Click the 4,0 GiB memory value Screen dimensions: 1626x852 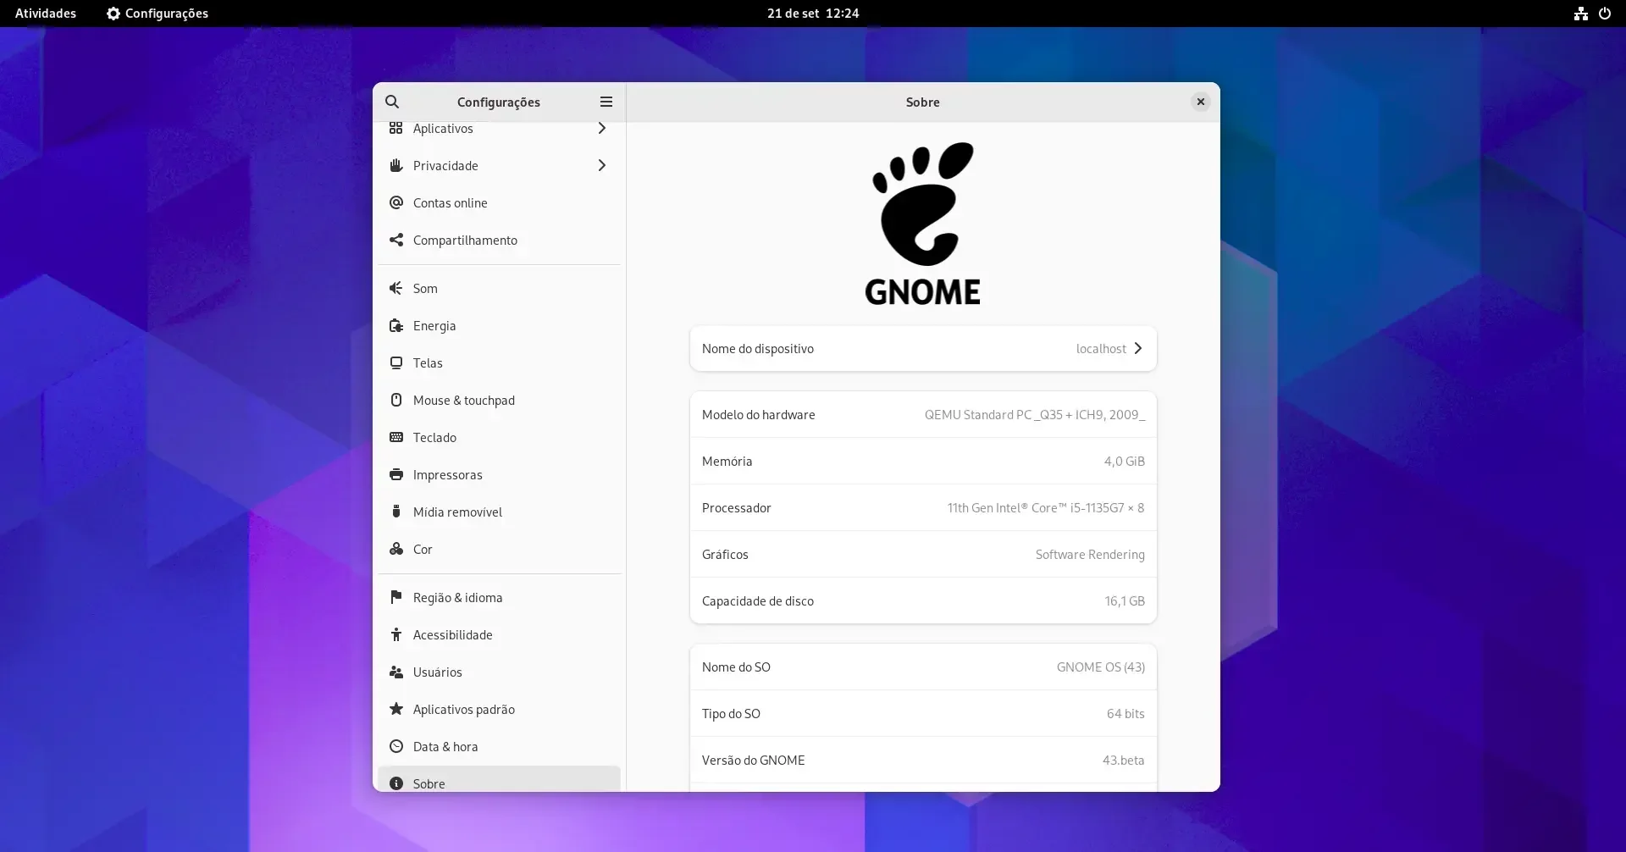click(1125, 462)
